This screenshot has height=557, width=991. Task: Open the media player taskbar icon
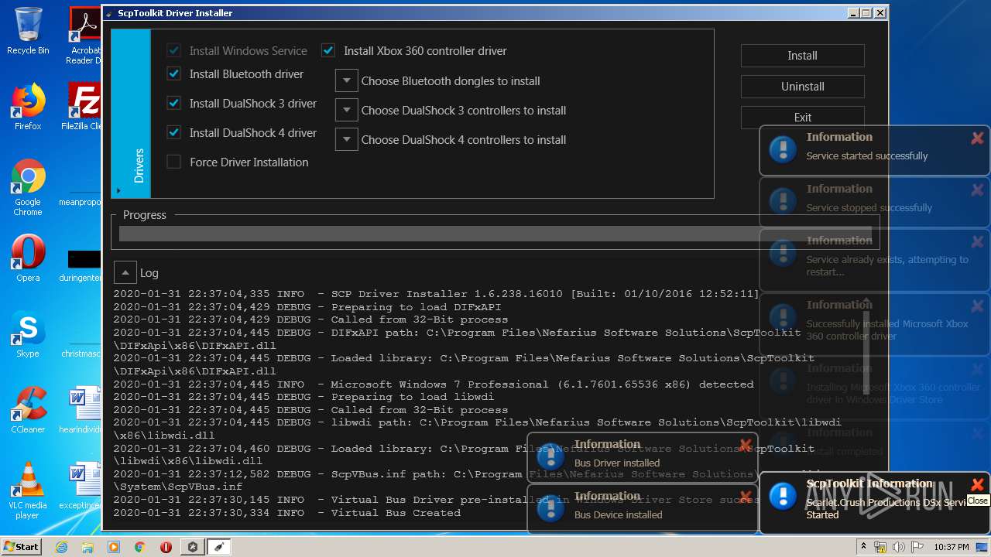114,547
